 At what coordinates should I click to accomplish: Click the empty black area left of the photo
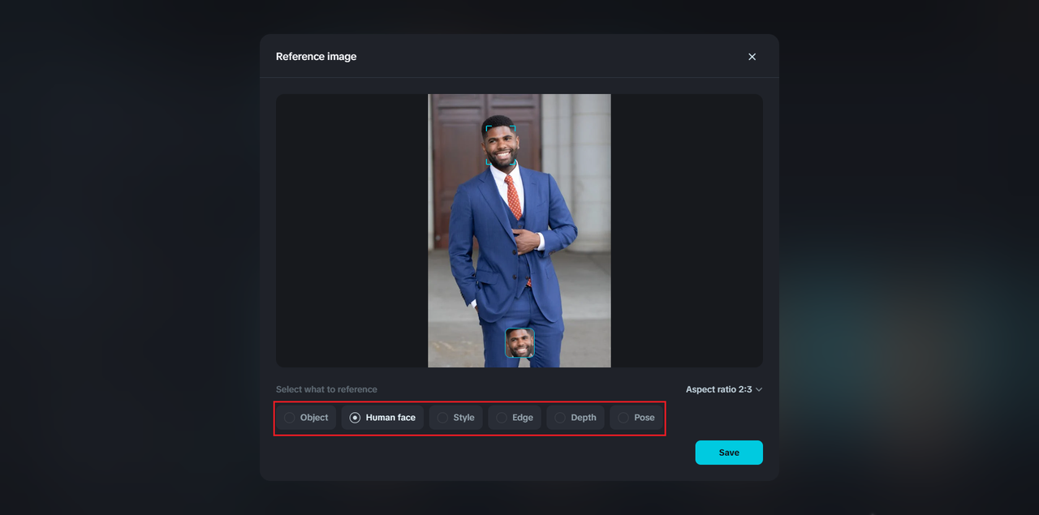[351, 231]
